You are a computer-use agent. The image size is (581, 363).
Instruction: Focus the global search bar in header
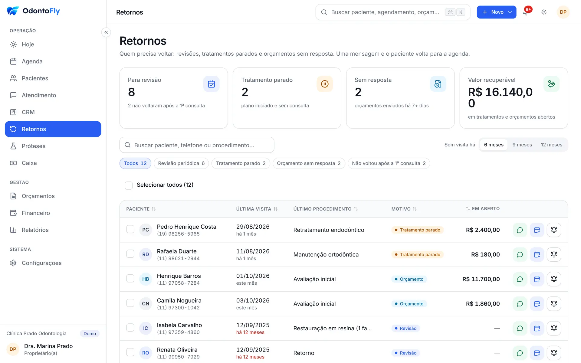pos(393,12)
